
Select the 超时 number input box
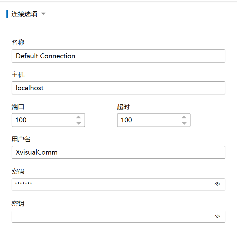click(148, 120)
